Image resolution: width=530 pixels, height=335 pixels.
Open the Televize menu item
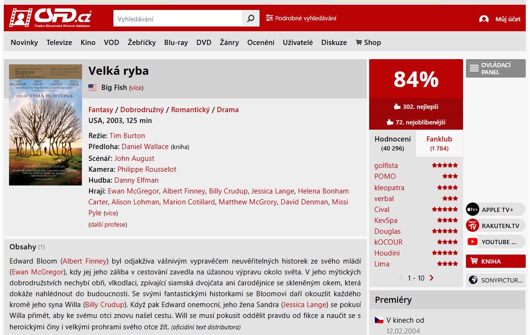point(59,43)
